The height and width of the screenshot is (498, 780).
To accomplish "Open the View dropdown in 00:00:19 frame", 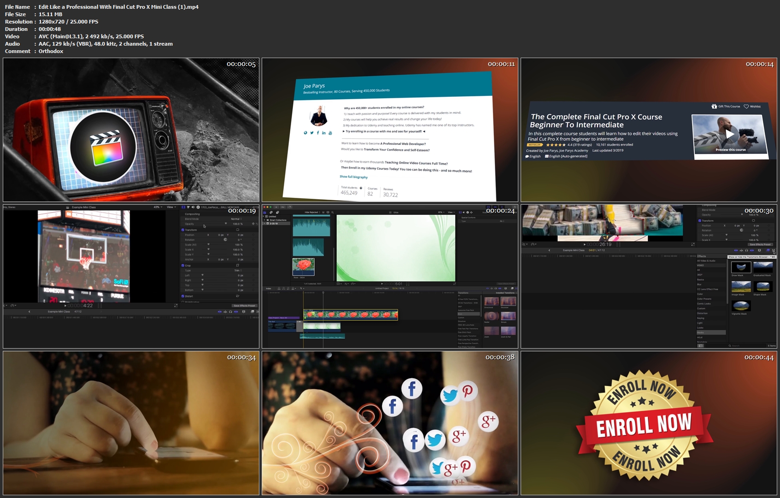I will [x=171, y=207].
